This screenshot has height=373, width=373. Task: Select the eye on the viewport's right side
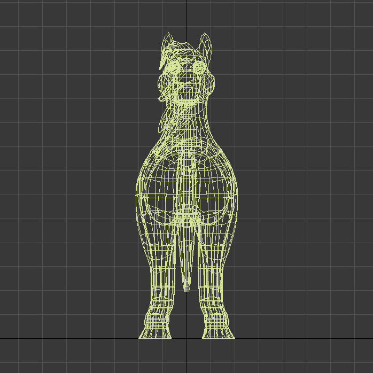click(x=199, y=66)
